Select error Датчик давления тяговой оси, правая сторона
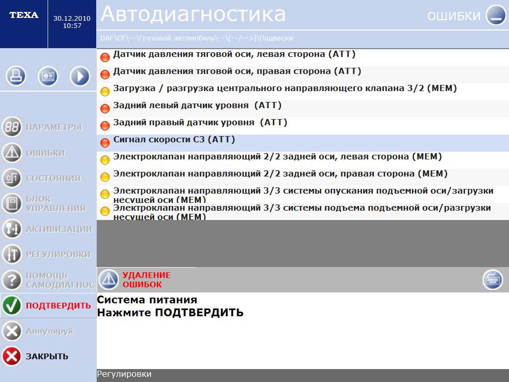The height and width of the screenshot is (382, 509). (x=303, y=75)
